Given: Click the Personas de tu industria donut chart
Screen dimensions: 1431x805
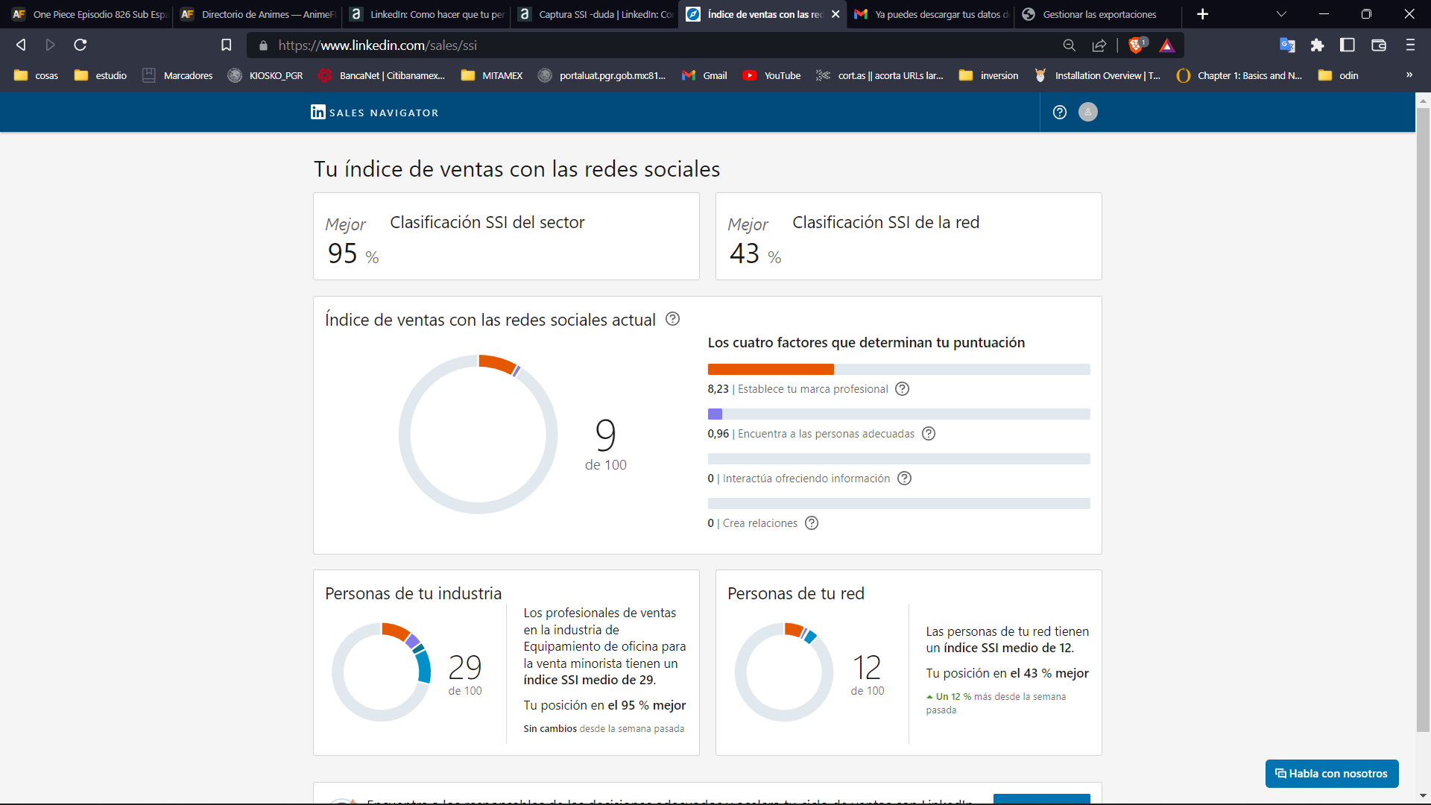Looking at the screenshot, I should coord(381,672).
